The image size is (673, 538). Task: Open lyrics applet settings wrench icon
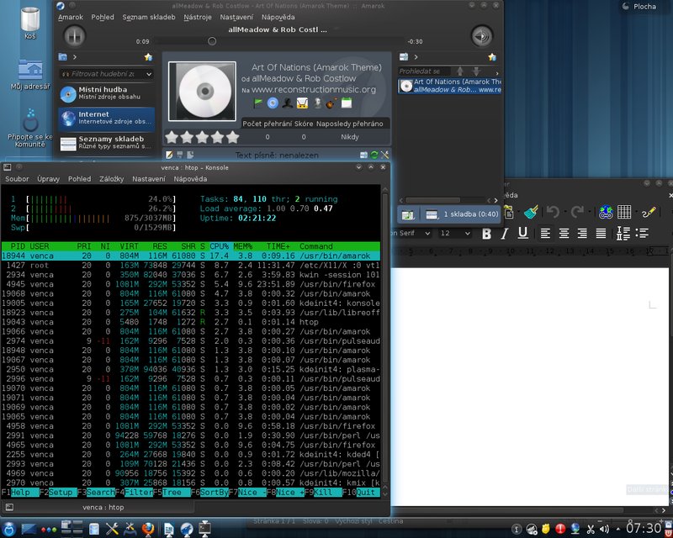coord(384,155)
